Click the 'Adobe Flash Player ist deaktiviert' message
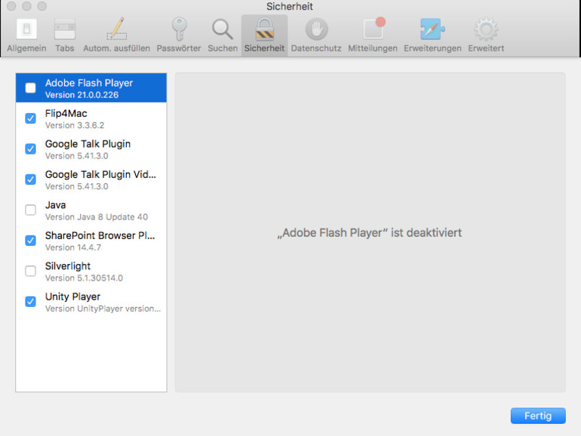Viewport: 581px width, 436px height. [370, 233]
